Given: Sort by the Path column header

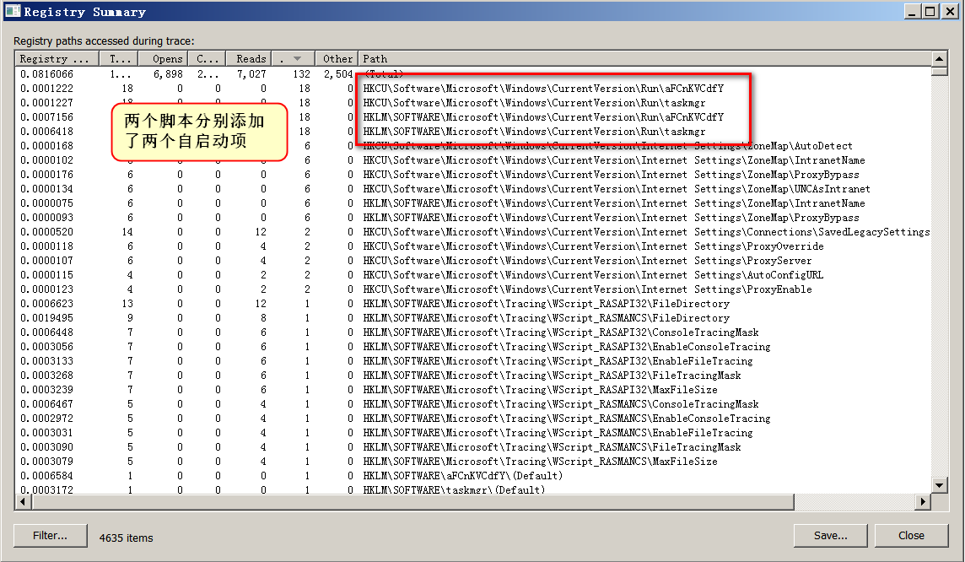Looking at the screenshot, I should tap(644, 58).
